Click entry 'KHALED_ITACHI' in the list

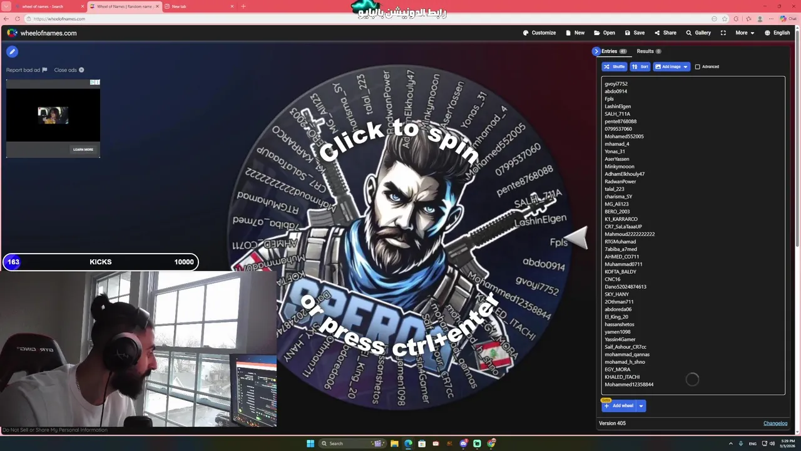(x=622, y=376)
